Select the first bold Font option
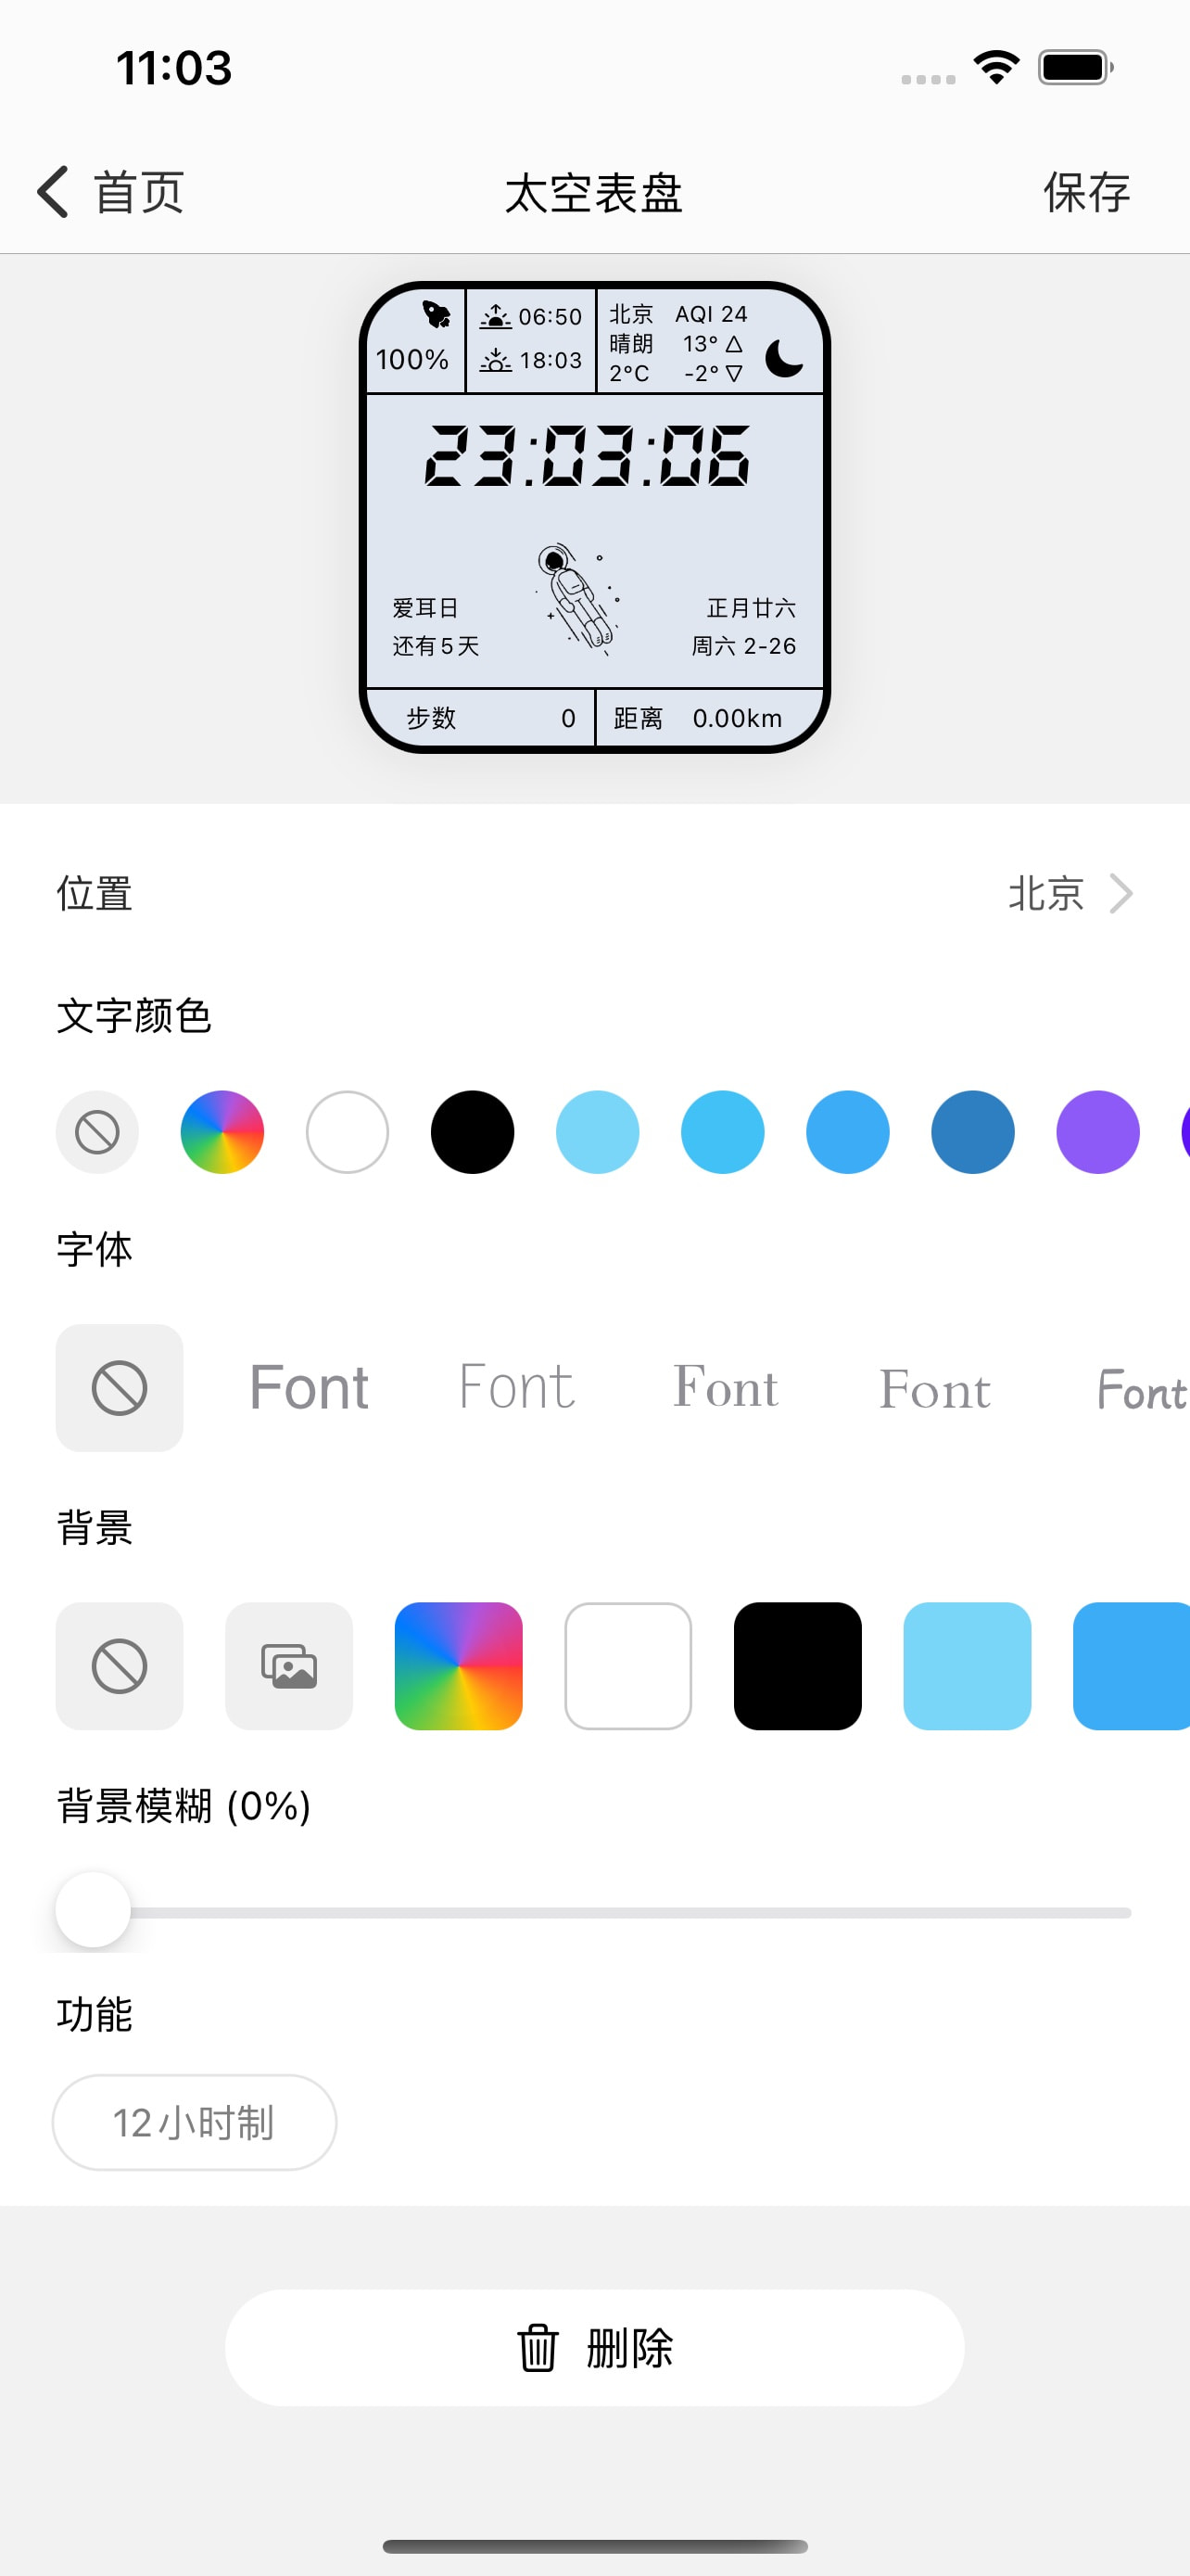 point(309,1388)
